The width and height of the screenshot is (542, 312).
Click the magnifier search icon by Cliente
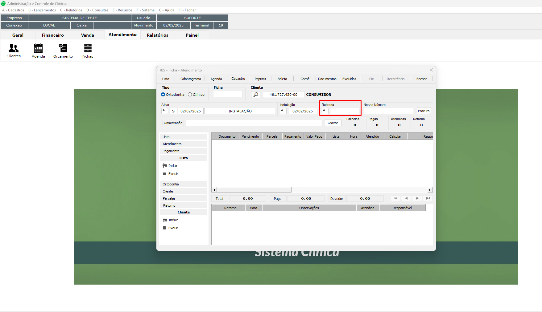256,95
